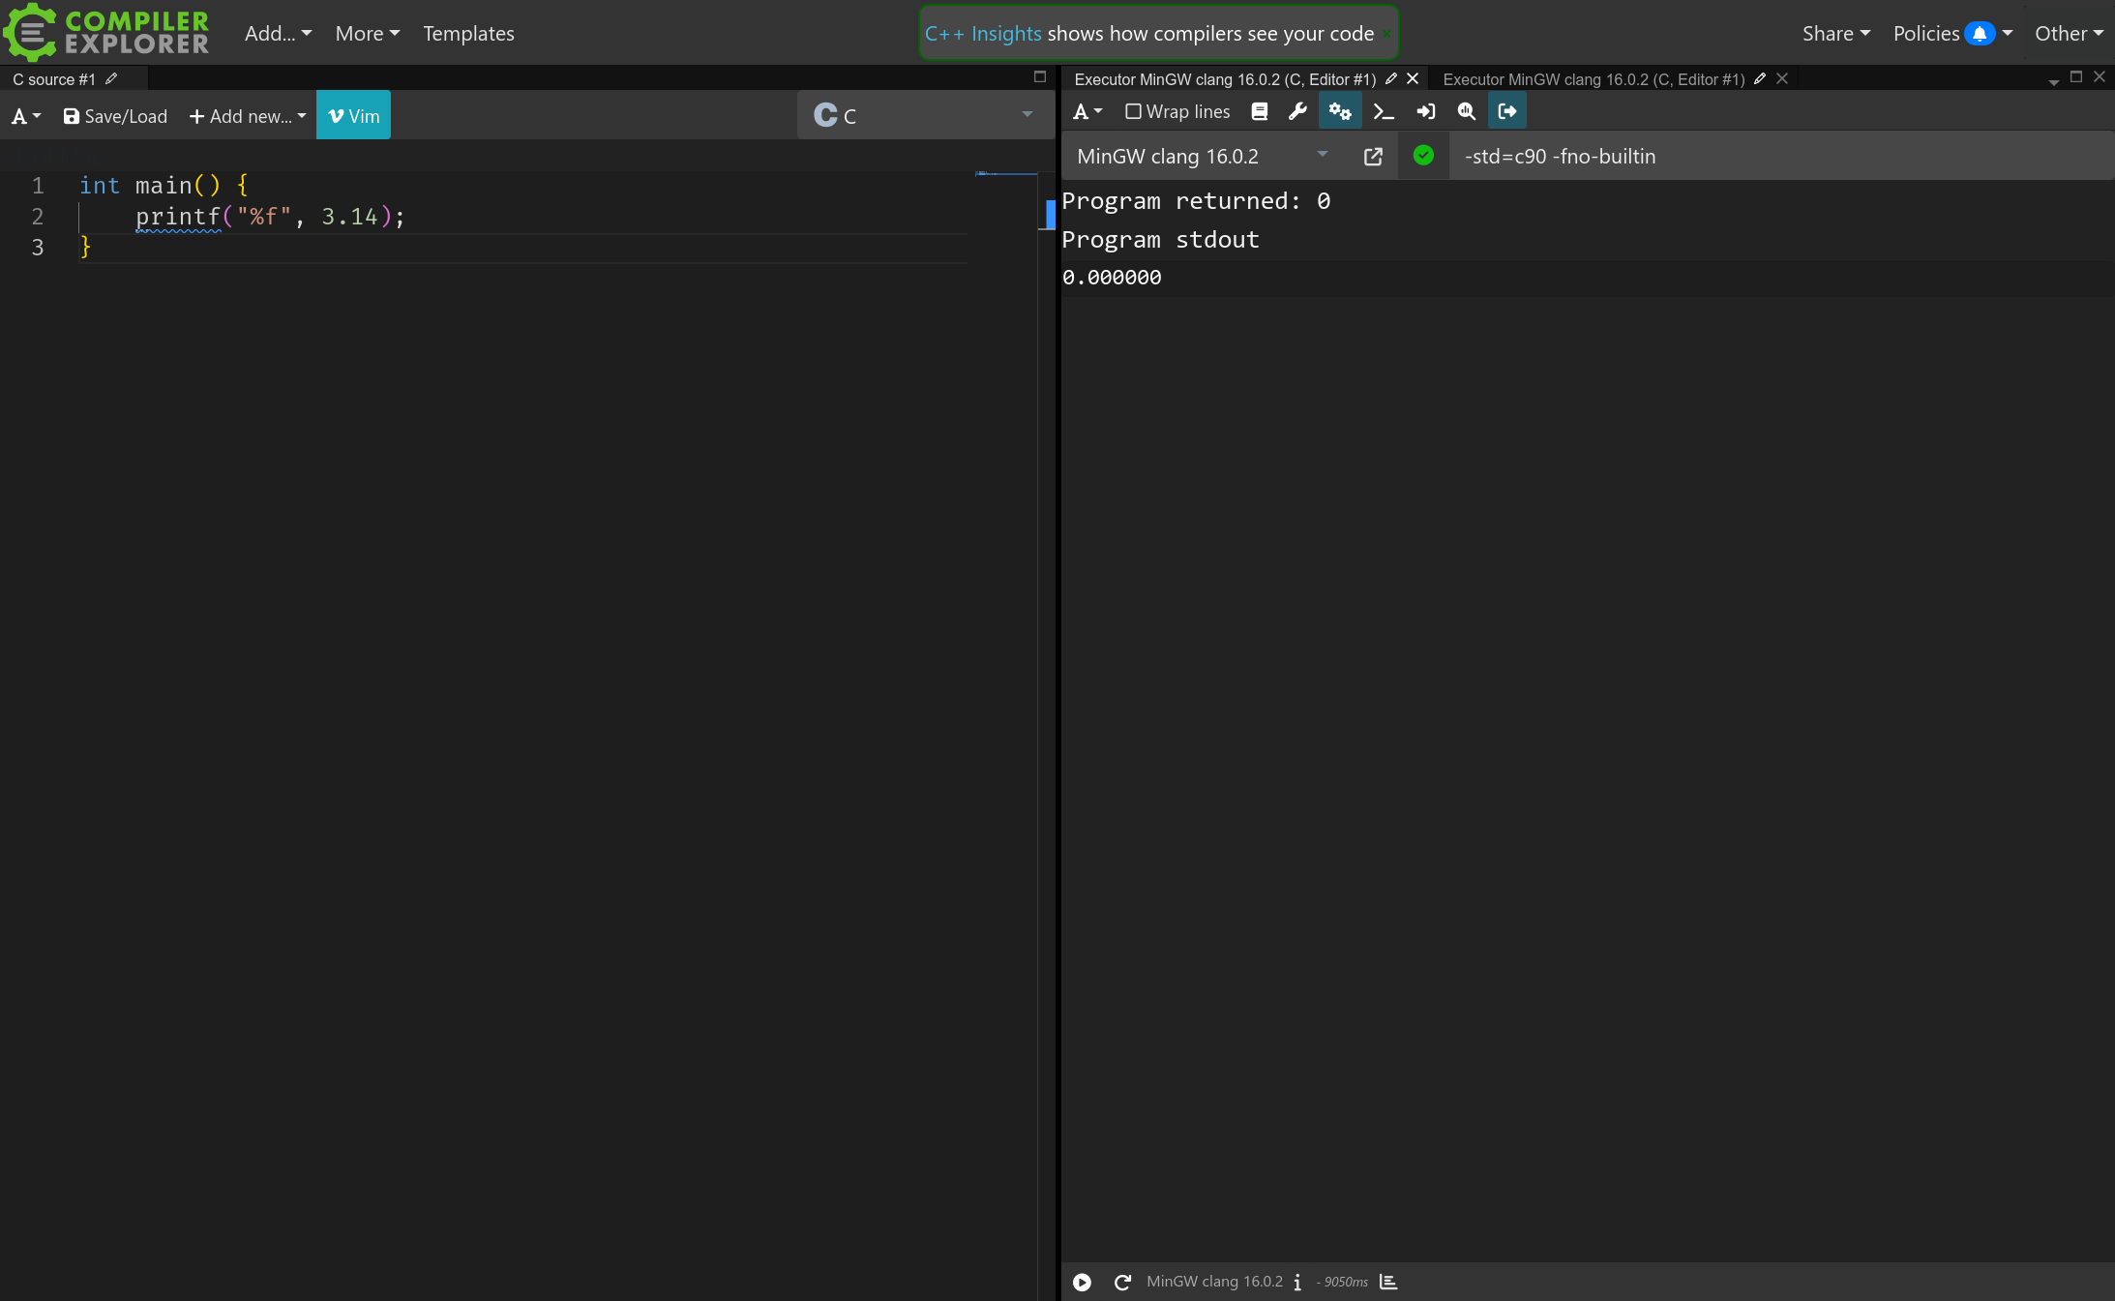The height and width of the screenshot is (1301, 2115).
Task: Enable the Wrap lines checkbox
Action: point(1133,112)
